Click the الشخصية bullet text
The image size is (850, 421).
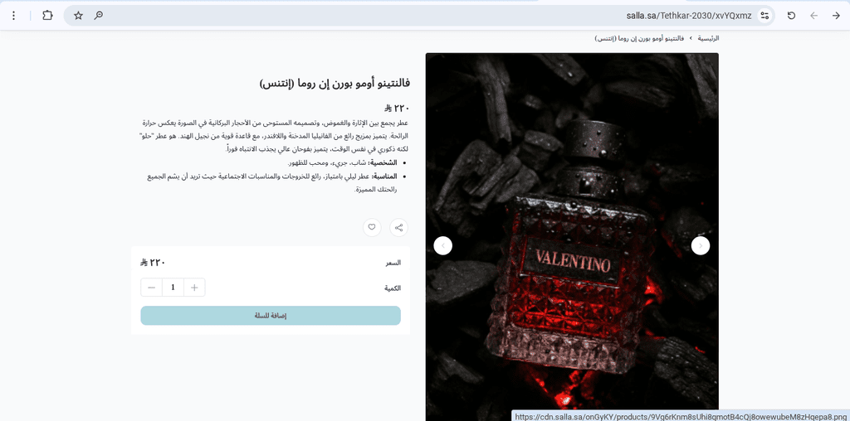tap(343, 162)
